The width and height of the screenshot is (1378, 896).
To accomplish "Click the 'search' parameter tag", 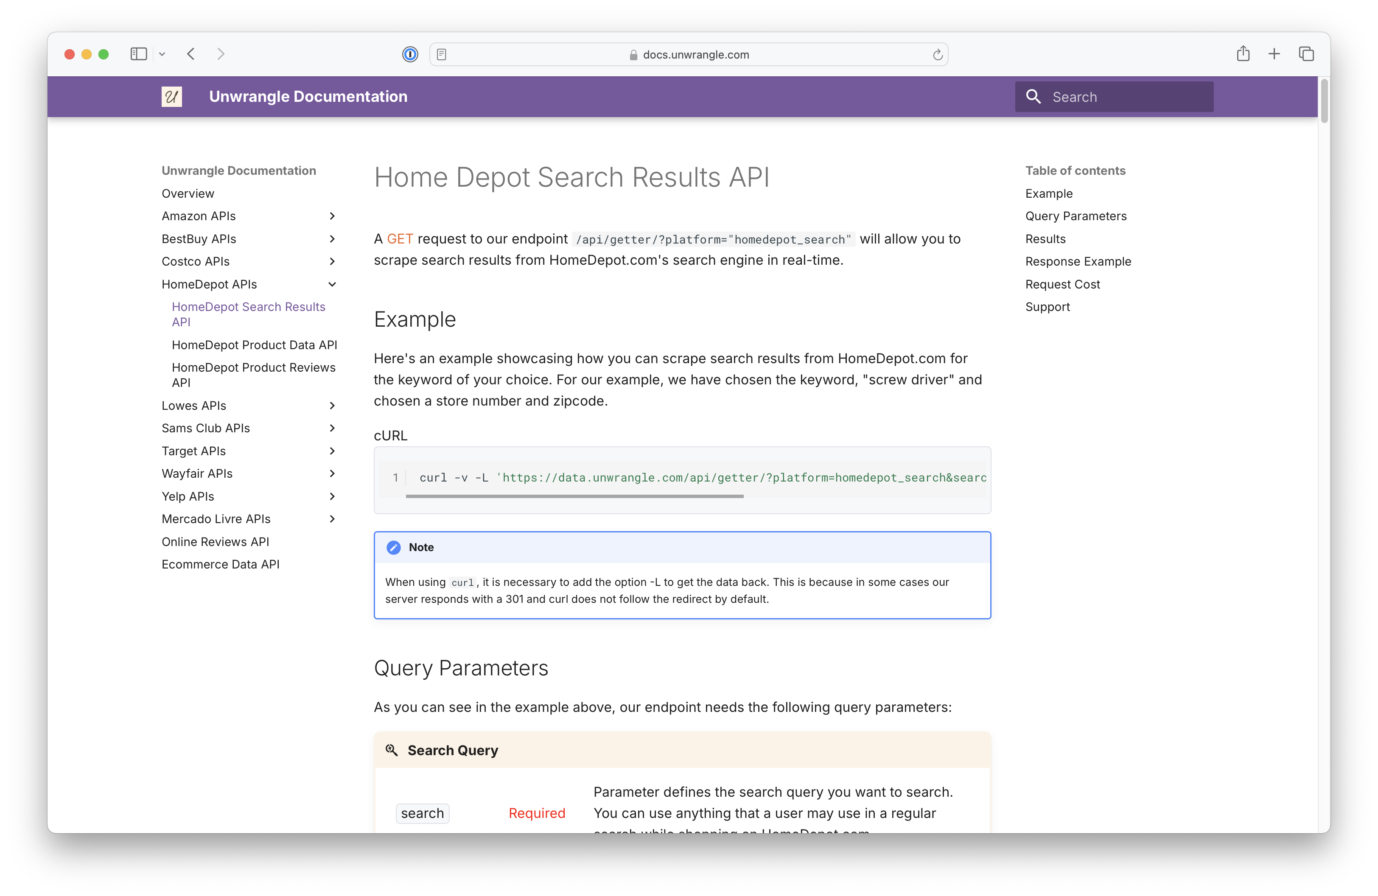I will (x=422, y=813).
